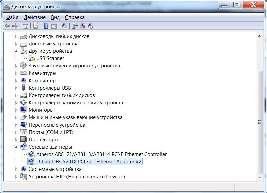This screenshot has height=193, width=267.
Task: Select Контроллеры запоминающих устройств label
Action: click(x=76, y=103)
